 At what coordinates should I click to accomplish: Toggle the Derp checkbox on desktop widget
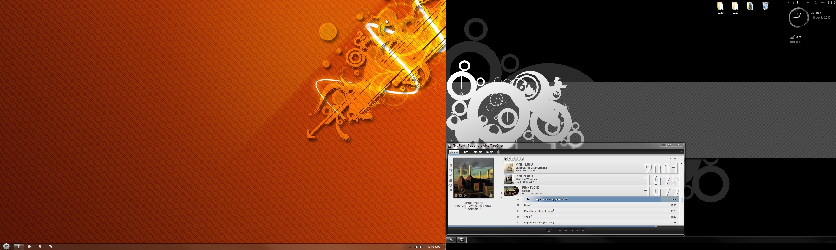(792, 37)
